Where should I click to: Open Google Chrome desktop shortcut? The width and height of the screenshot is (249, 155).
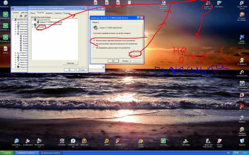(x=141, y=141)
